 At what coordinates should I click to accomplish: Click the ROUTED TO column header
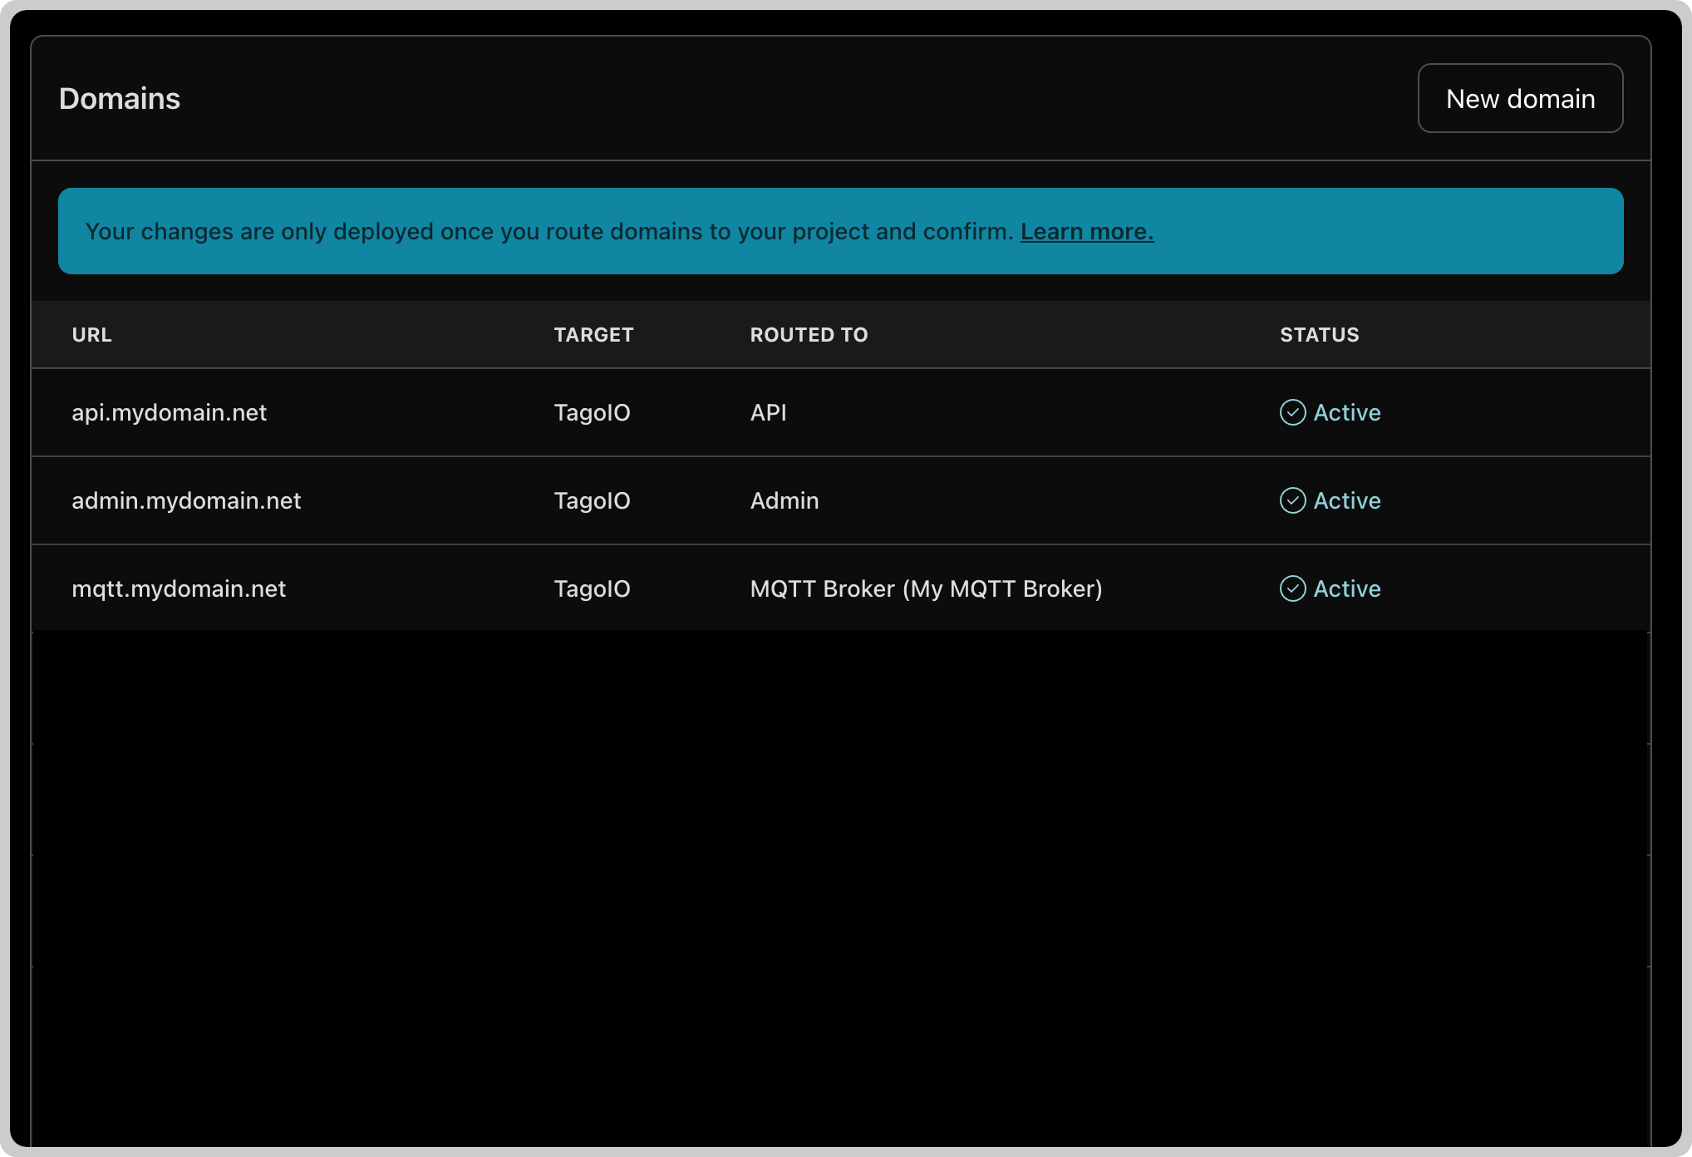point(809,335)
